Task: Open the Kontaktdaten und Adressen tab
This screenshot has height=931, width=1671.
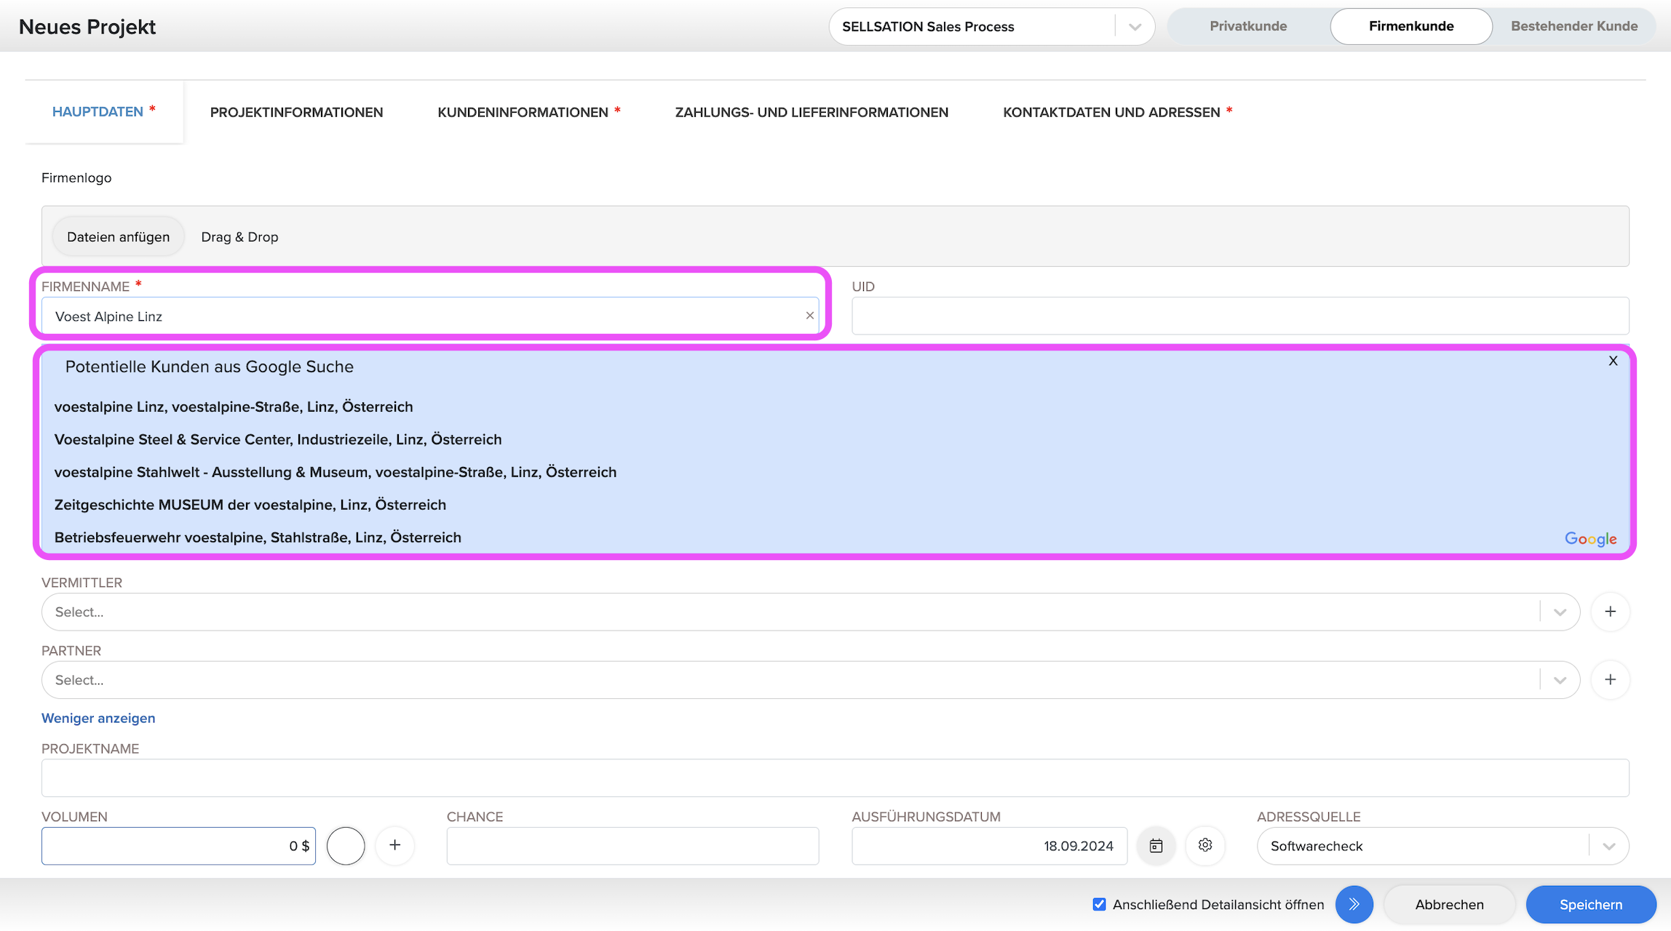Action: [x=1117, y=112]
